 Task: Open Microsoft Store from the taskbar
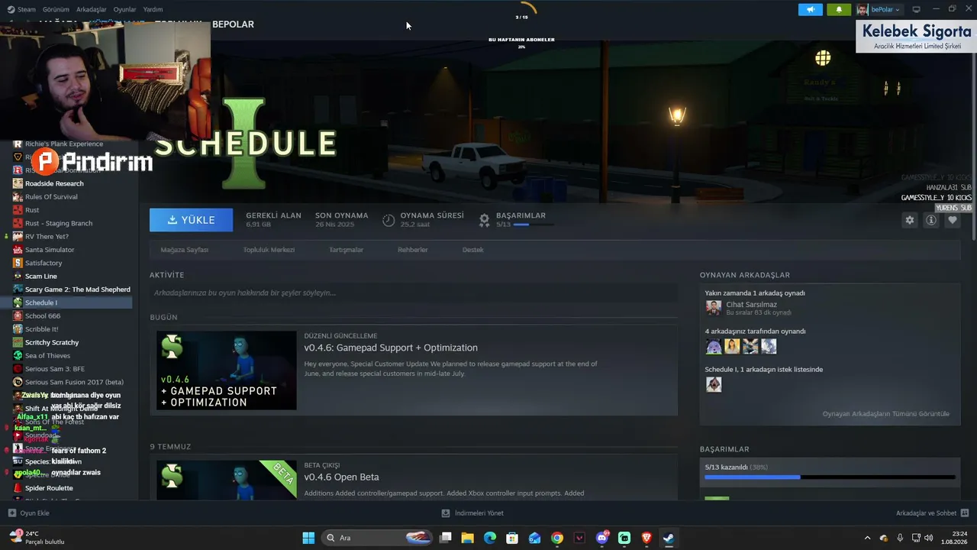click(x=512, y=538)
